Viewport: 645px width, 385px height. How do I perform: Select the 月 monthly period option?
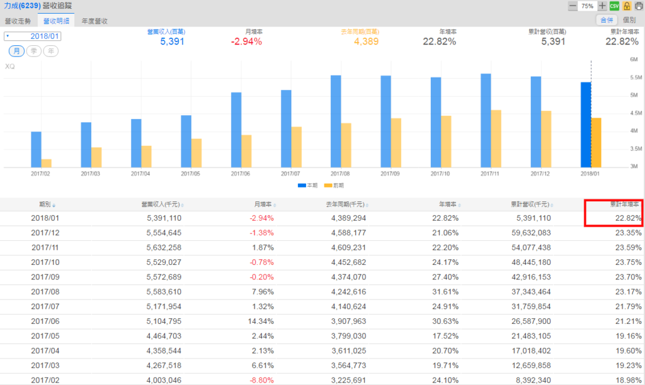[16, 51]
